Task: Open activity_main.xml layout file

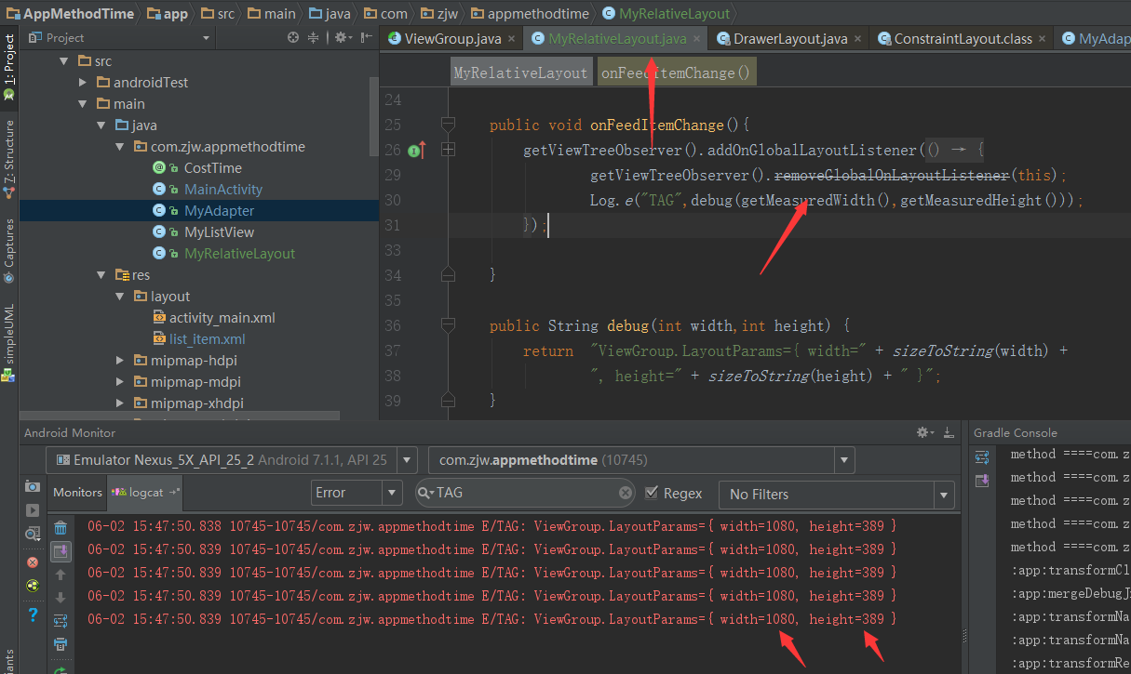Action: [222, 318]
